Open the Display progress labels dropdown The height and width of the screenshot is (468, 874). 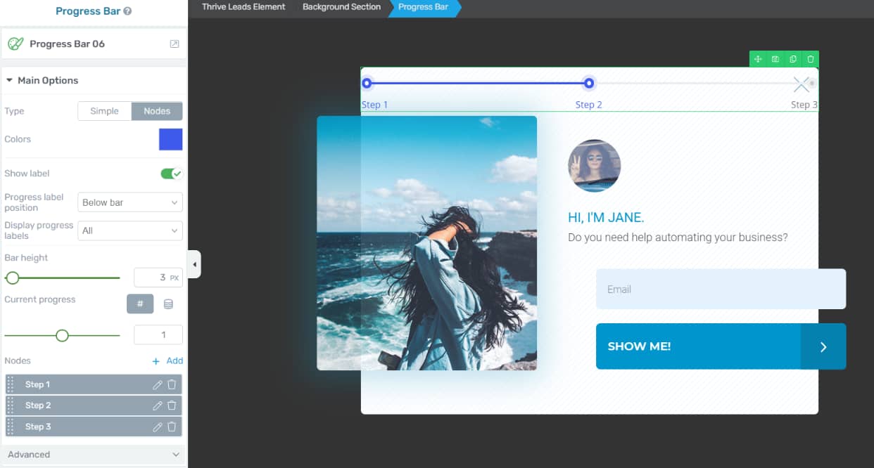coord(130,230)
